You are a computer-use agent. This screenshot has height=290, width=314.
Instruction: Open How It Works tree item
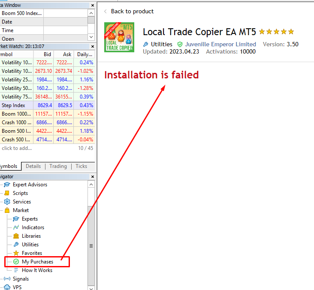coord(37,270)
